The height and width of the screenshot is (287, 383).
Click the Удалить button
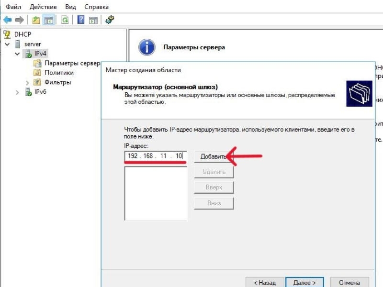click(x=214, y=172)
